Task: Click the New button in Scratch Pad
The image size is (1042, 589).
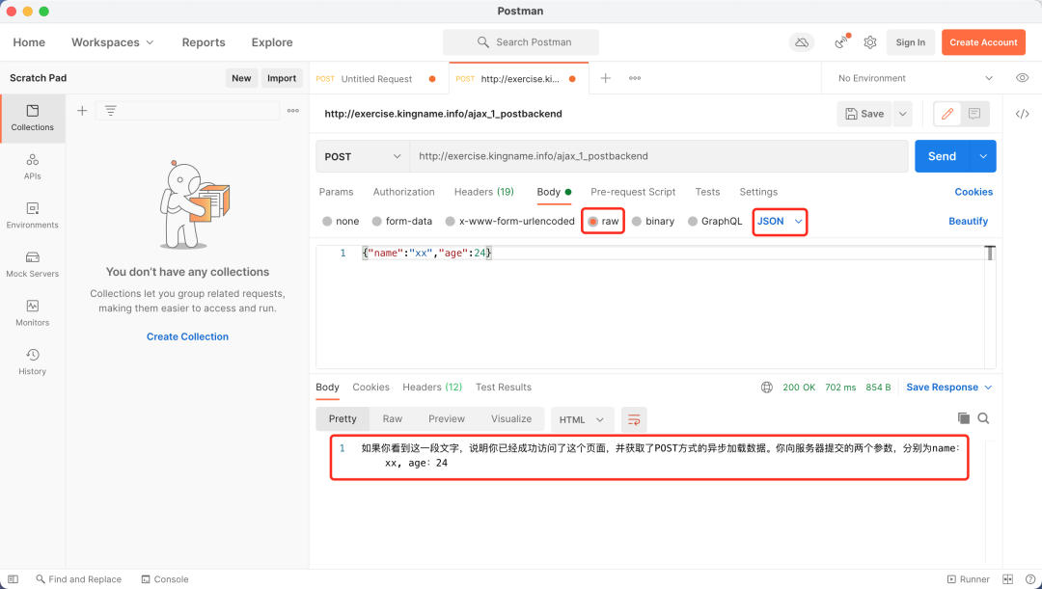Action: pos(241,78)
